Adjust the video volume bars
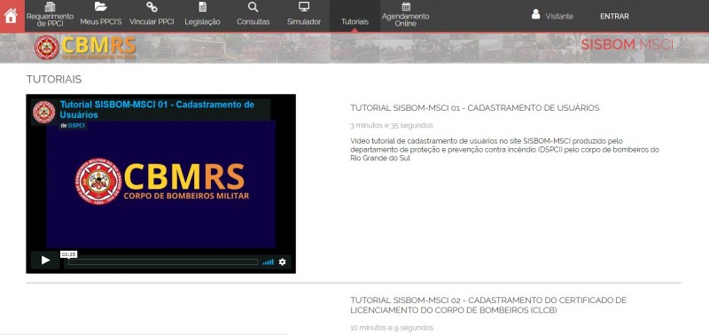709x335 pixels. [269, 261]
